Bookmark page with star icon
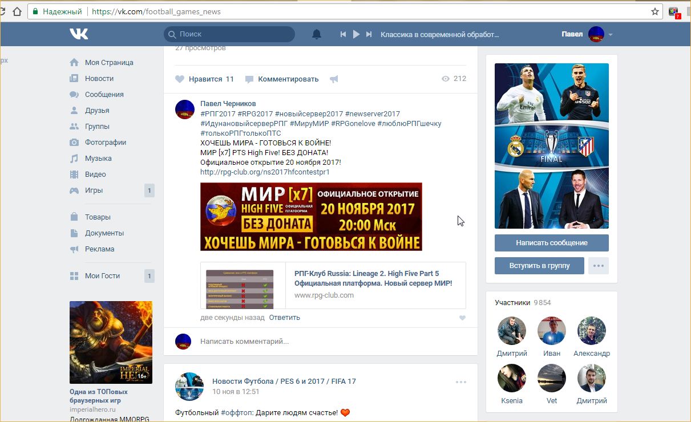Image resolution: width=691 pixels, height=422 pixels. tap(654, 11)
